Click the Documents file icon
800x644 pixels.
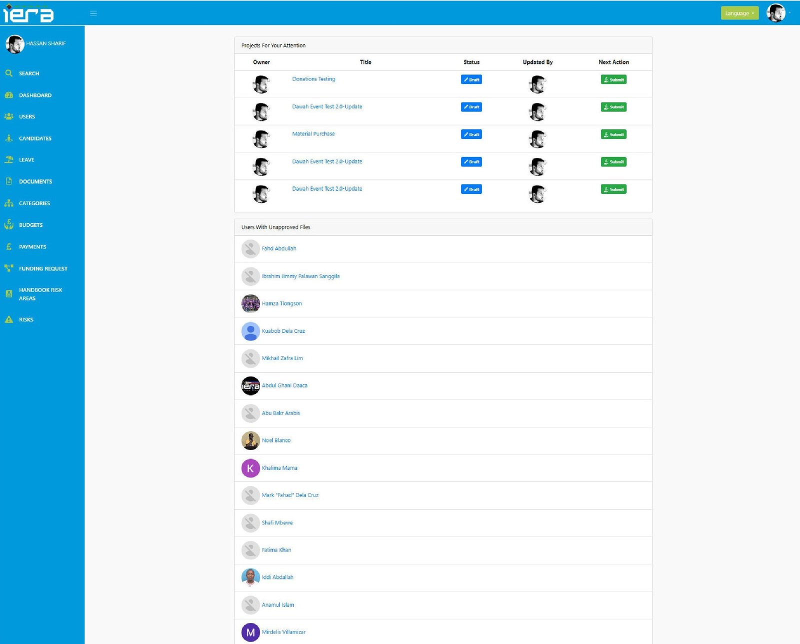click(9, 181)
